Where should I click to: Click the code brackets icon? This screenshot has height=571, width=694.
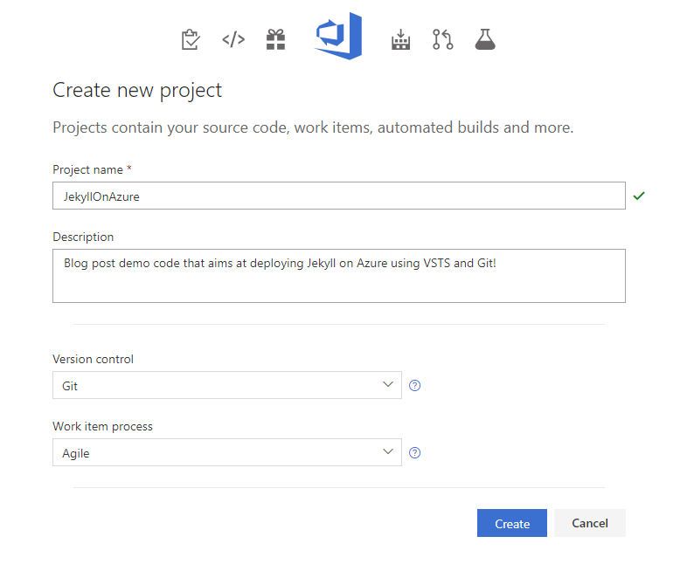pos(233,39)
